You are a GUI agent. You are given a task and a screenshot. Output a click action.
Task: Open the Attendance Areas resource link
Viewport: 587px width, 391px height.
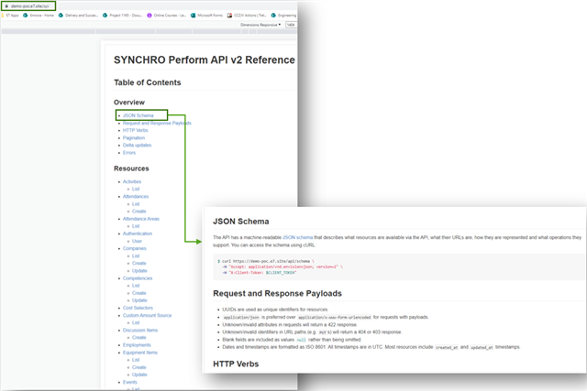[x=140, y=219]
